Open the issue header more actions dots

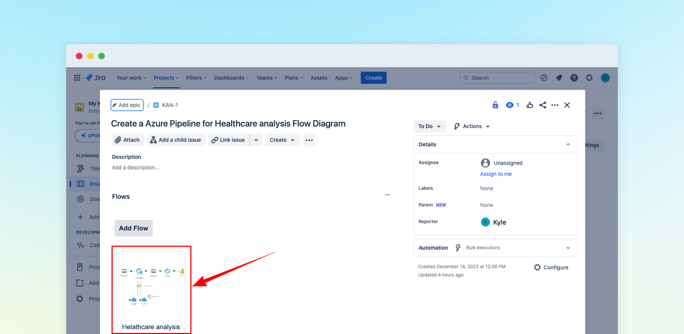555,105
